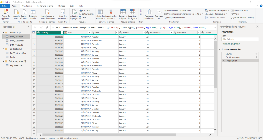Open Paramètres de la source de données

tap(47, 14)
